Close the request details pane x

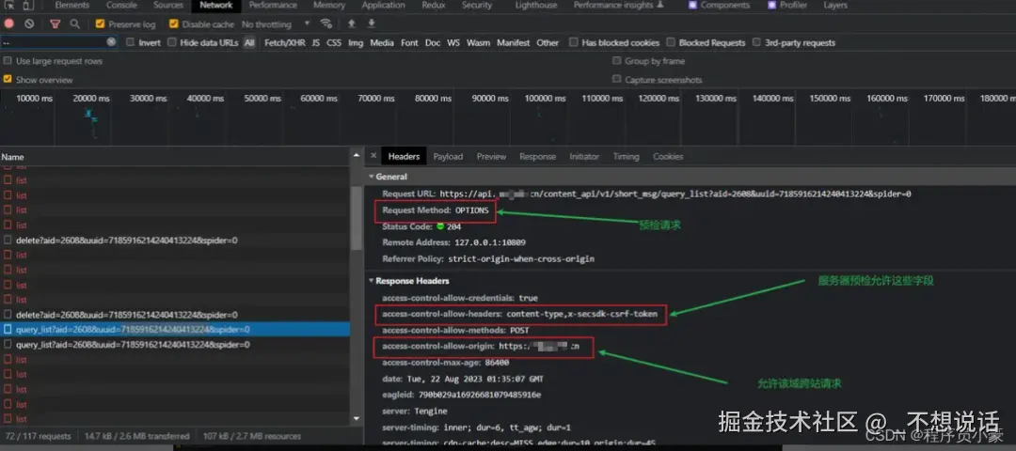pos(373,156)
